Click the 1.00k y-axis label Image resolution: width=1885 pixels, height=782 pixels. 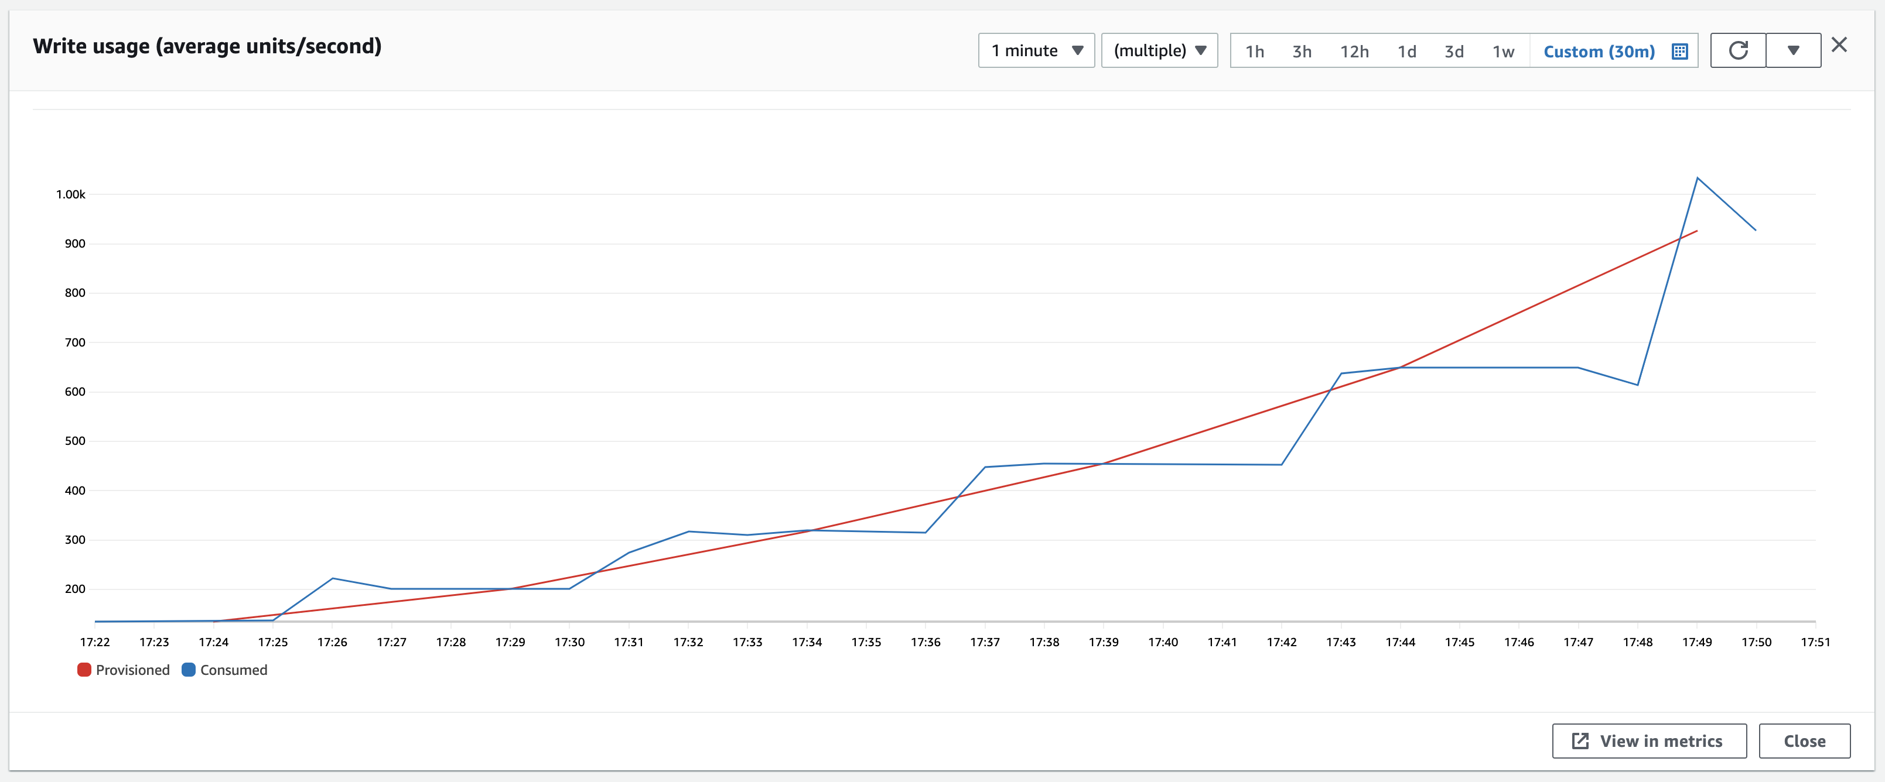[71, 194]
